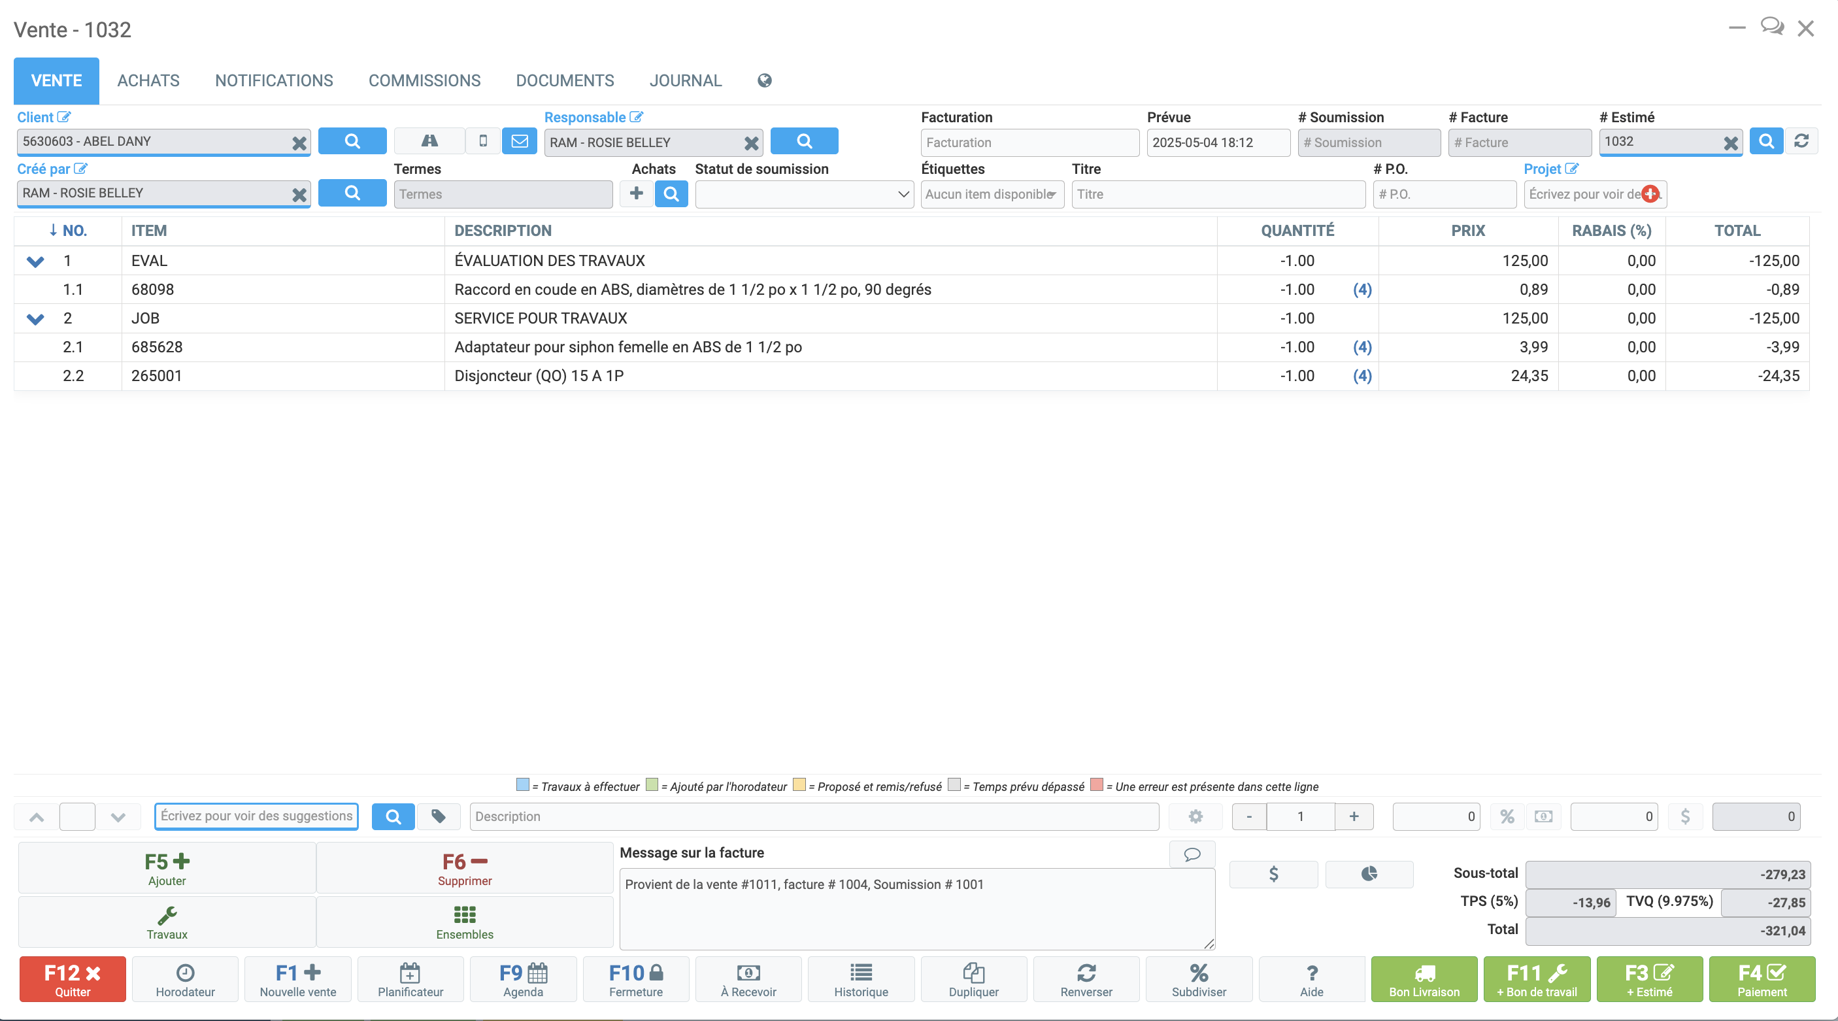Screen dimensions: 1838x1021
Task: Click the speech bubble icon above invoice message
Action: coord(1191,854)
